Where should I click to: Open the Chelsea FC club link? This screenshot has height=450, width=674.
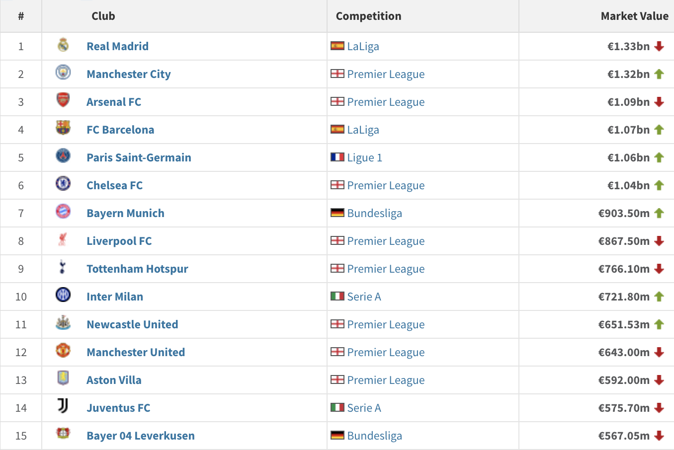114,185
